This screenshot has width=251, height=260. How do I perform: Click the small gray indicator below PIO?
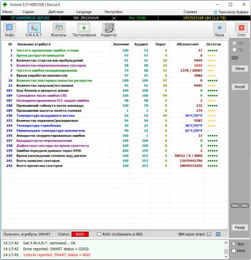pos(235,58)
